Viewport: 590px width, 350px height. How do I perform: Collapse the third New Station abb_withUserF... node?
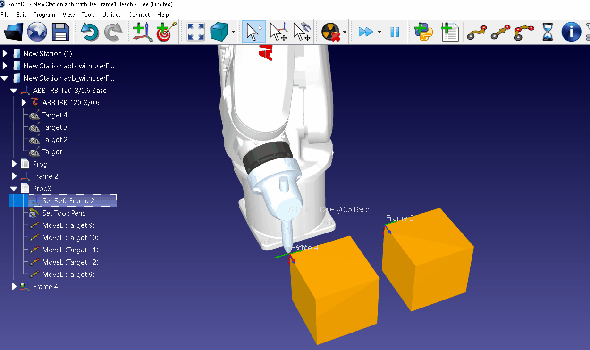pos(5,78)
